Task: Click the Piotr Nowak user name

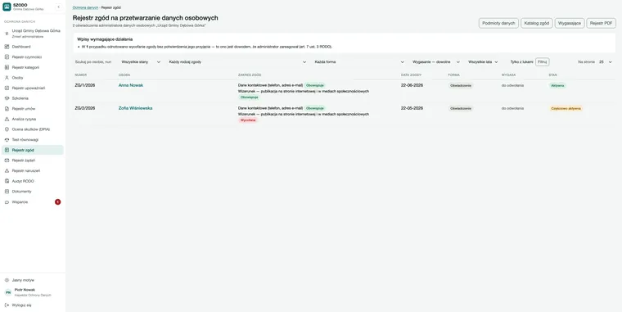Action: click(x=25, y=290)
